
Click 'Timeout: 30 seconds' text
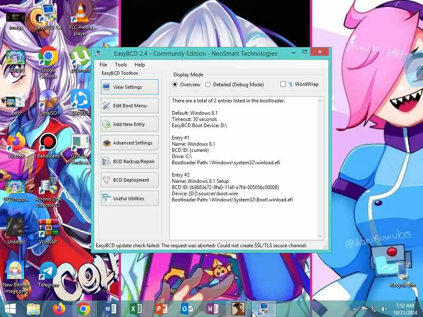[194, 119]
